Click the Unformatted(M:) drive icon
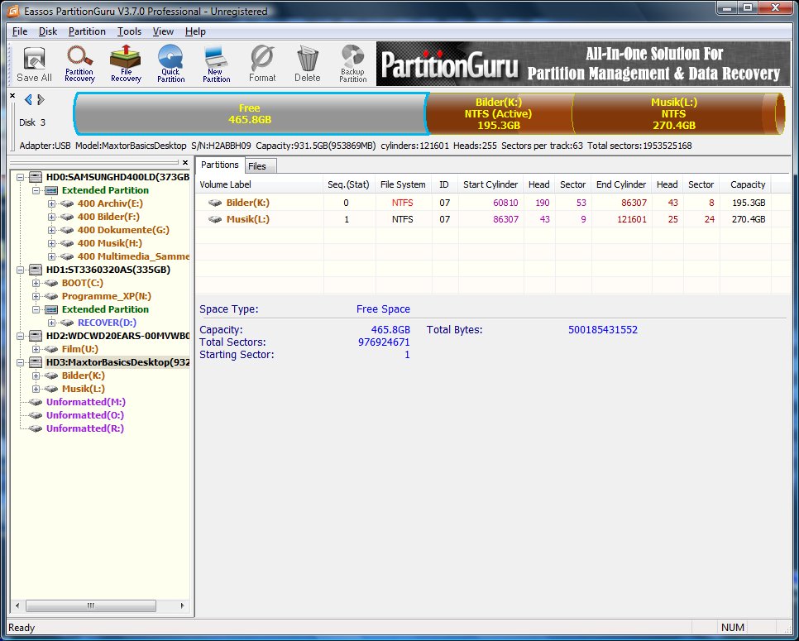The height and width of the screenshot is (641, 799). (x=36, y=402)
